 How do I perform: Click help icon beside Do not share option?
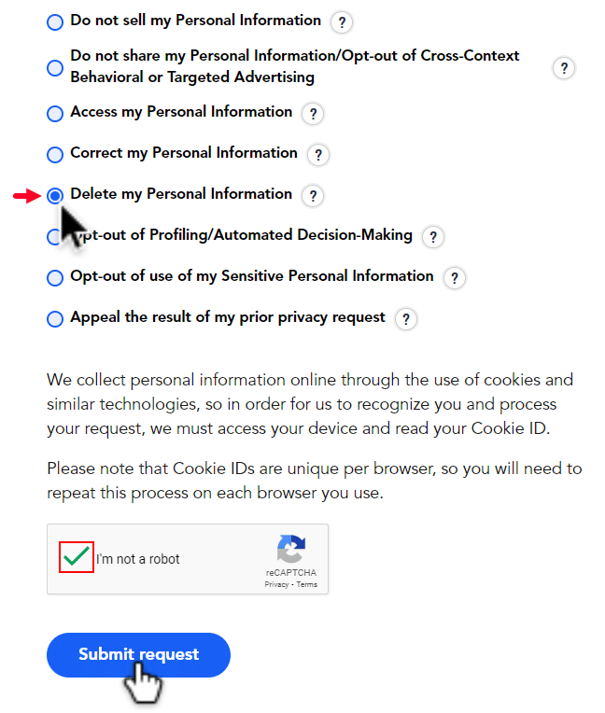(564, 68)
